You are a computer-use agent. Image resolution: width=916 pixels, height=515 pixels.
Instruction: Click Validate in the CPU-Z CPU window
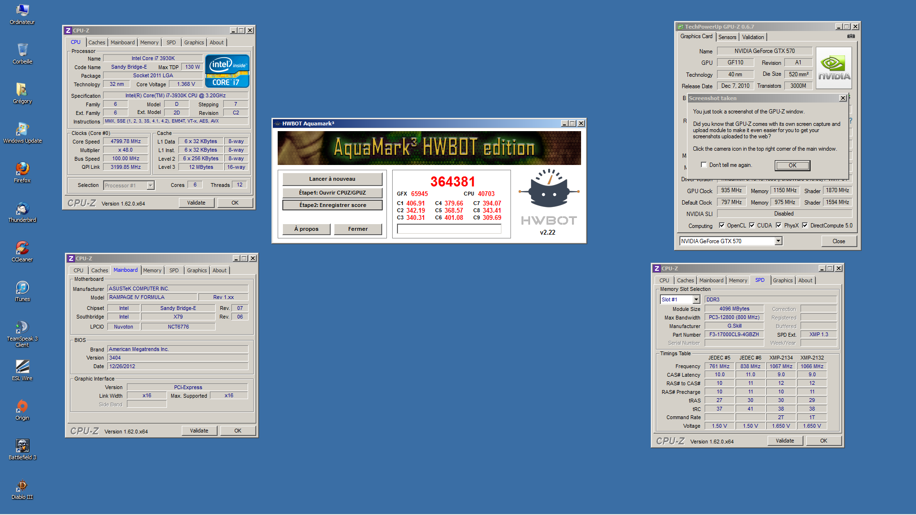pyautogui.click(x=196, y=203)
